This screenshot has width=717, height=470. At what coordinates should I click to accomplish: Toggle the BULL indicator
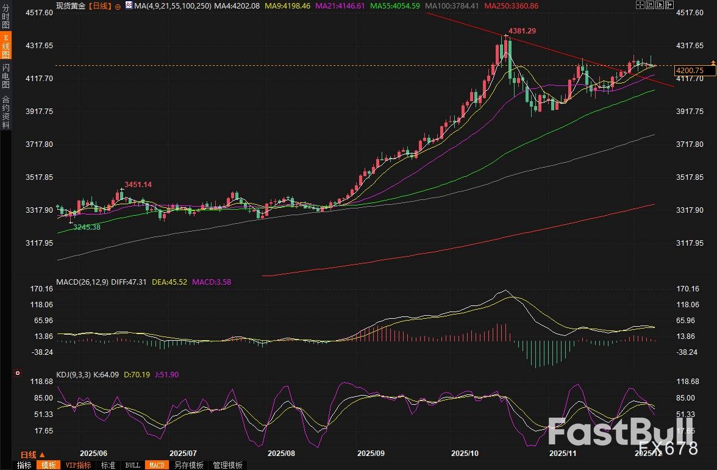(132, 465)
